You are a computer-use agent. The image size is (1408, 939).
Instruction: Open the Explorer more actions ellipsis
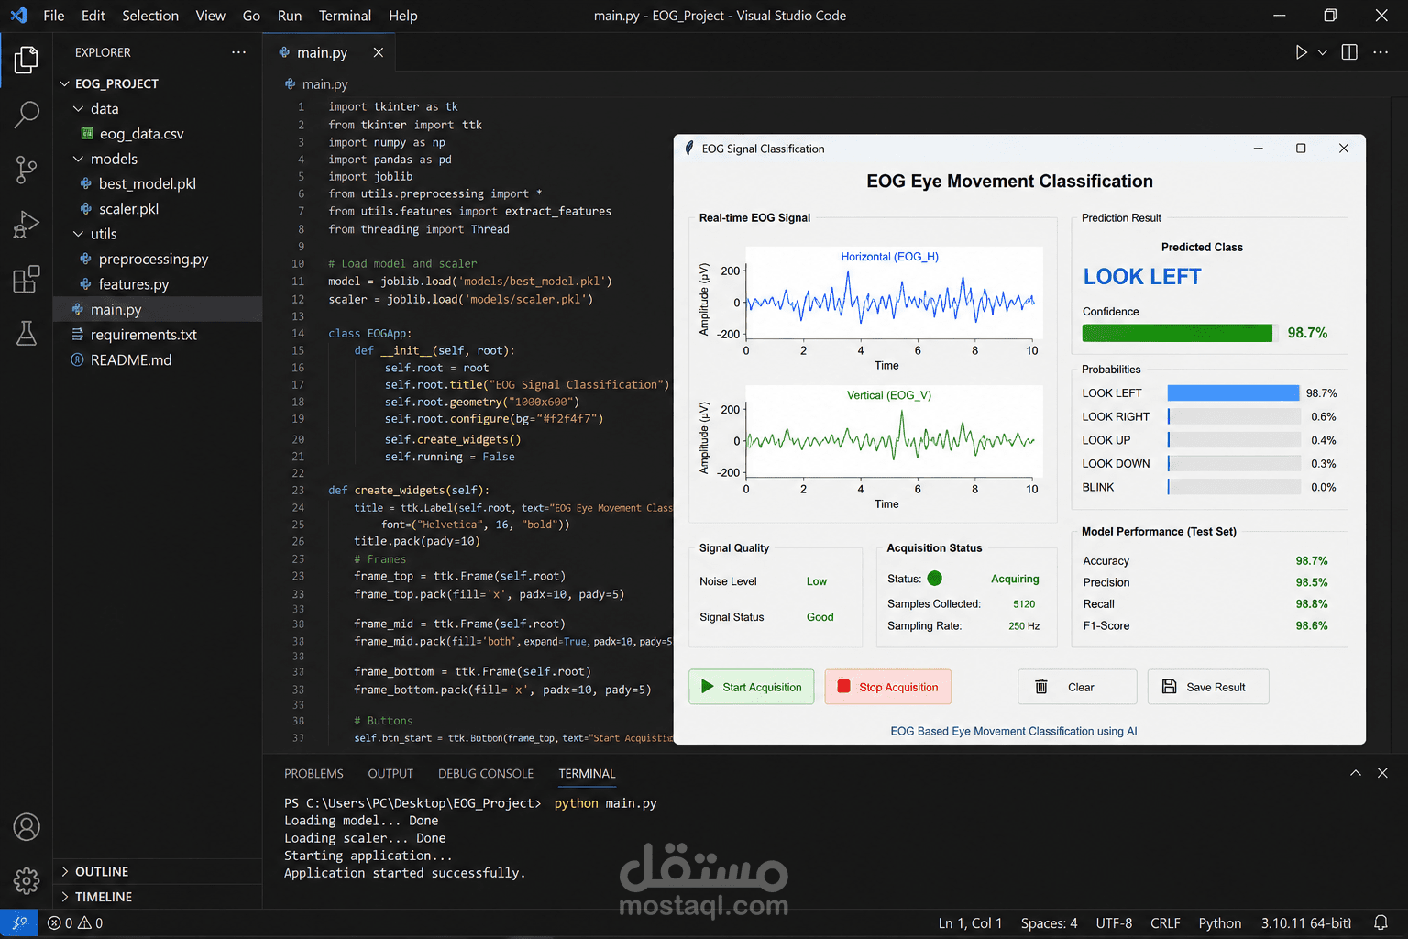click(238, 52)
